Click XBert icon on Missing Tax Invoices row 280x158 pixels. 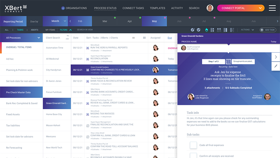point(88,114)
